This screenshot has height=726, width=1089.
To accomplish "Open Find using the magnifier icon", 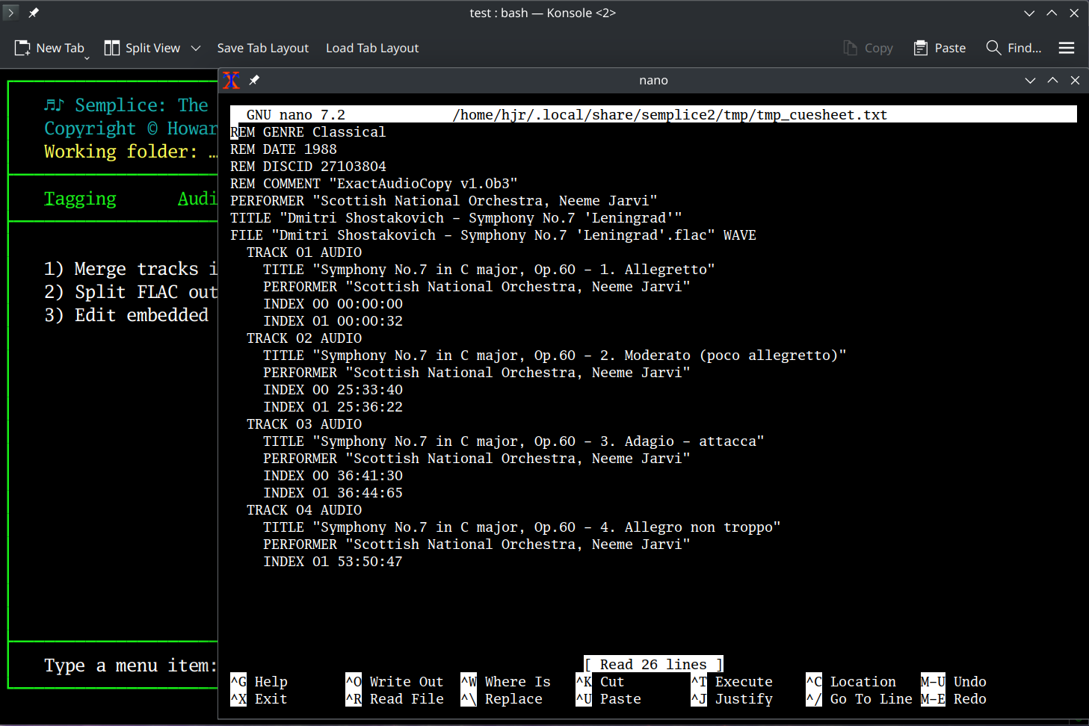I will (x=993, y=47).
